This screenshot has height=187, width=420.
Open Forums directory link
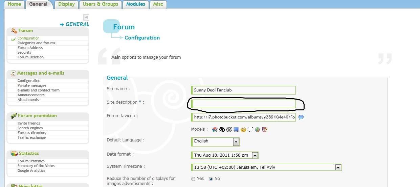click(32, 133)
